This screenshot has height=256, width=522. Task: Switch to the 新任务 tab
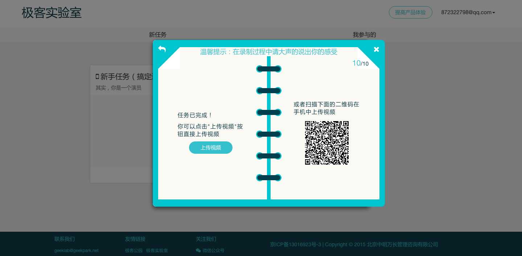click(157, 35)
